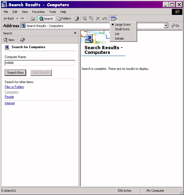Open the Edit menu
The height and width of the screenshot is (195, 184).
click(15, 12)
